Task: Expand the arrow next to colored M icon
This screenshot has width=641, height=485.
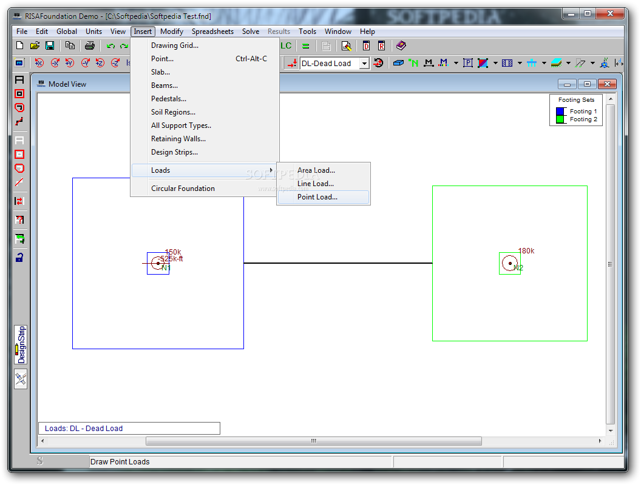Action: (456, 63)
